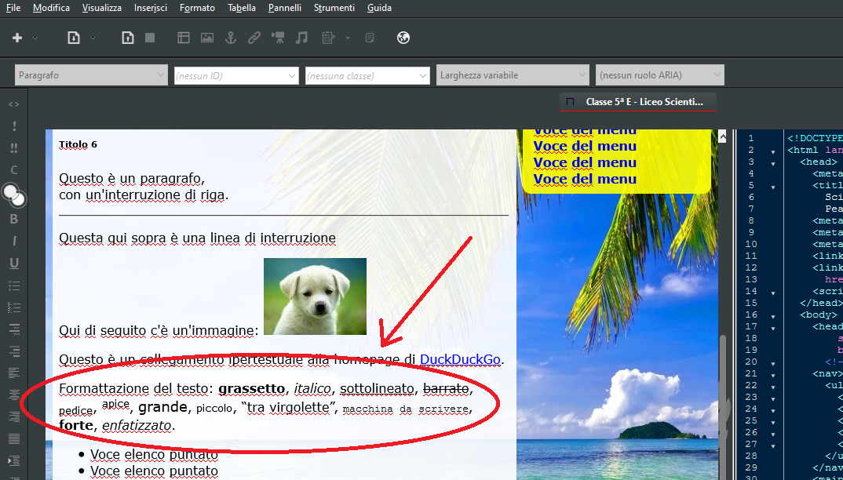843x480 pixels.
Task: Click the Insert anchor icon
Action: (x=231, y=38)
